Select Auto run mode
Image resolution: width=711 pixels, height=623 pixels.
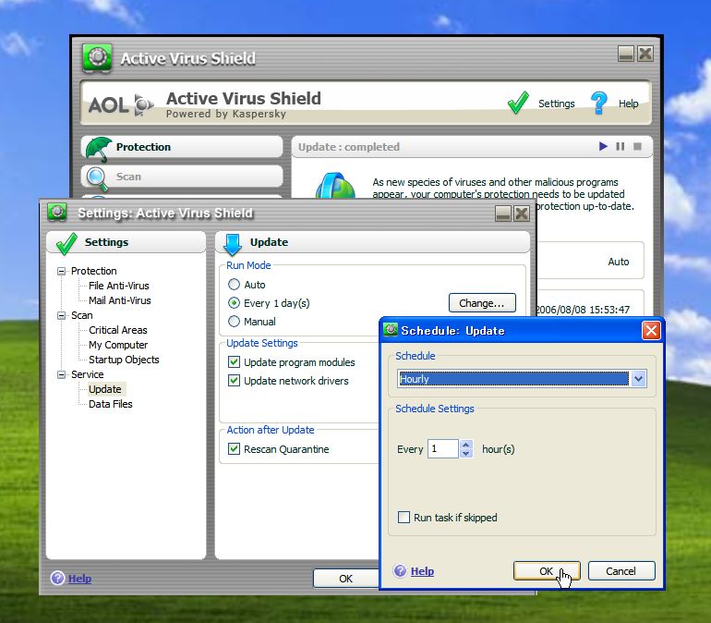(x=234, y=285)
